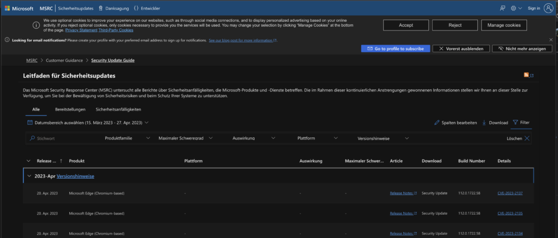Clear filters with Löschen

(x=518, y=138)
